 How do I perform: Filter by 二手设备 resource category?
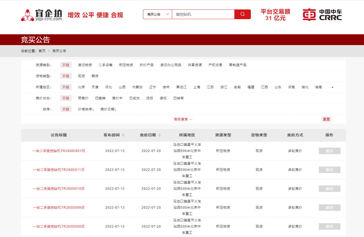(x=105, y=65)
